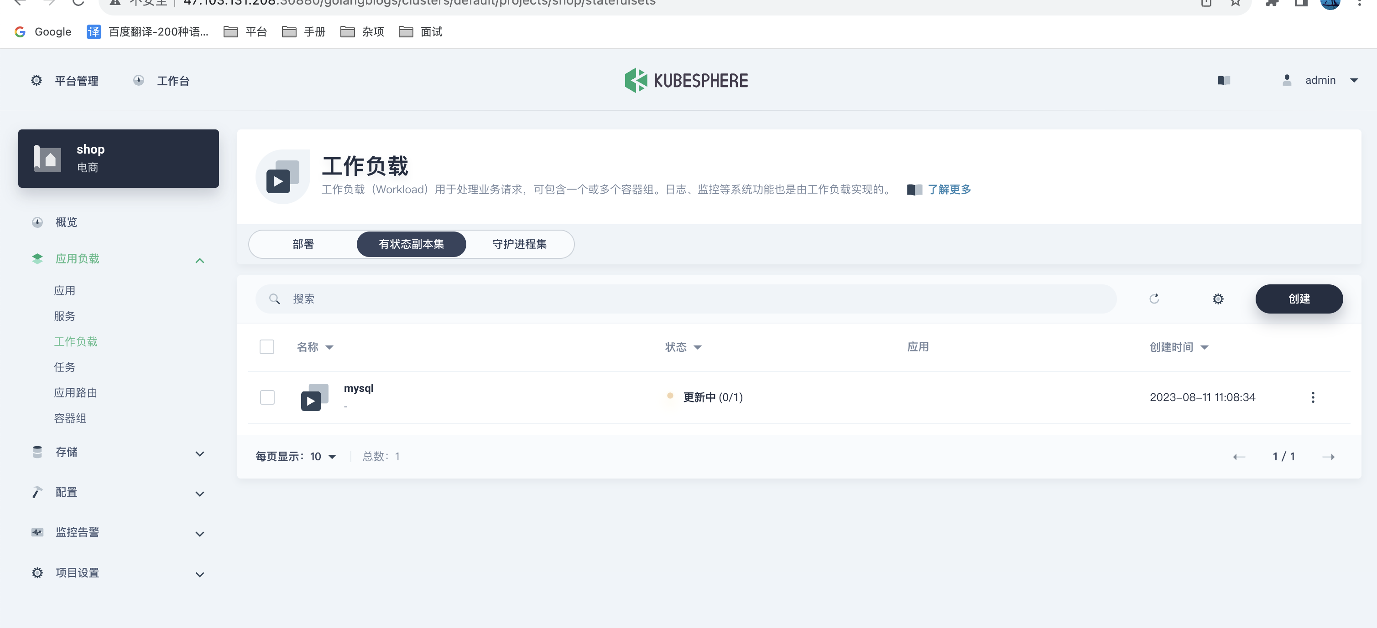
Task: Open the 百度翻译 bookmark
Action: coord(147,31)
